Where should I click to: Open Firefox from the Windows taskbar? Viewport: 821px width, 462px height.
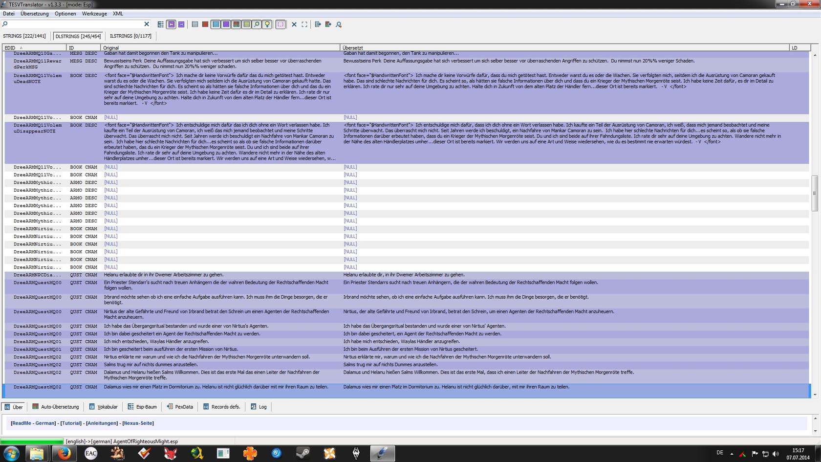point(64,453)
